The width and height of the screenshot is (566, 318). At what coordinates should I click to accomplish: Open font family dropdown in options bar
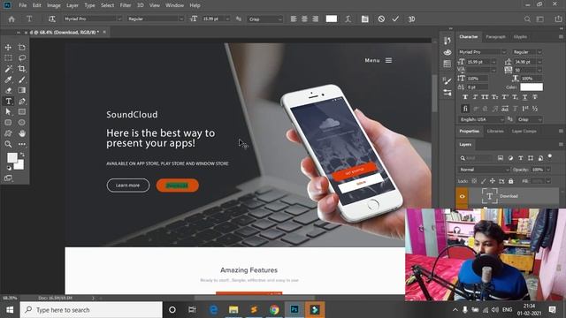click(119, 19)
